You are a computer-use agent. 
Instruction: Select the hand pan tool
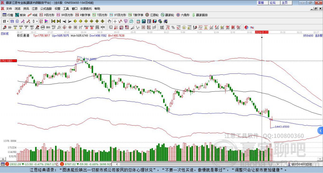109,21
